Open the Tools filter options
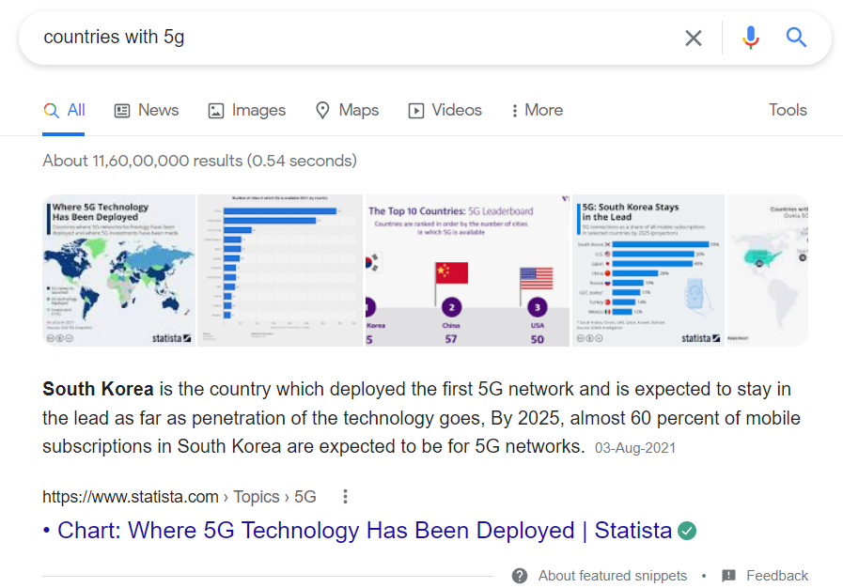 788,110
